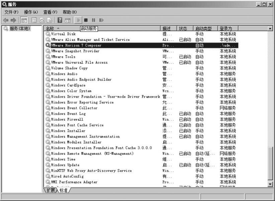
Task: Click gear icon beside Windows Update
Action: pos(48,165)
